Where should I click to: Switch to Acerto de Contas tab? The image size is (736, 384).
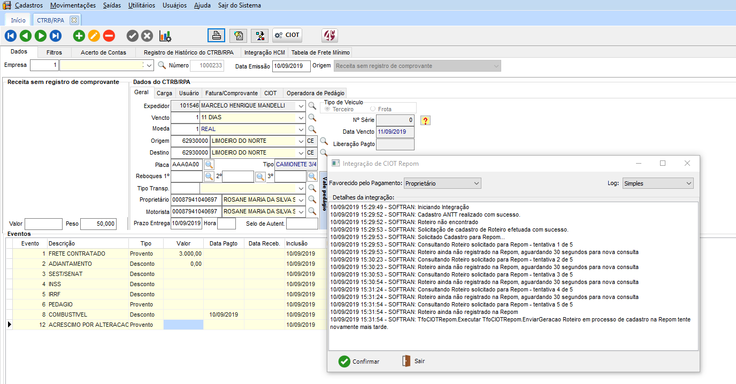103,52
